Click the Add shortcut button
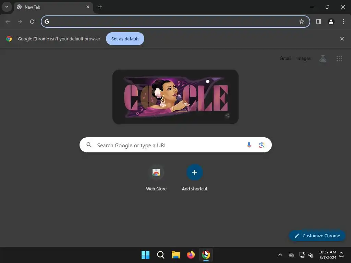Screen dimensions: 351x263 pos(195,178)
